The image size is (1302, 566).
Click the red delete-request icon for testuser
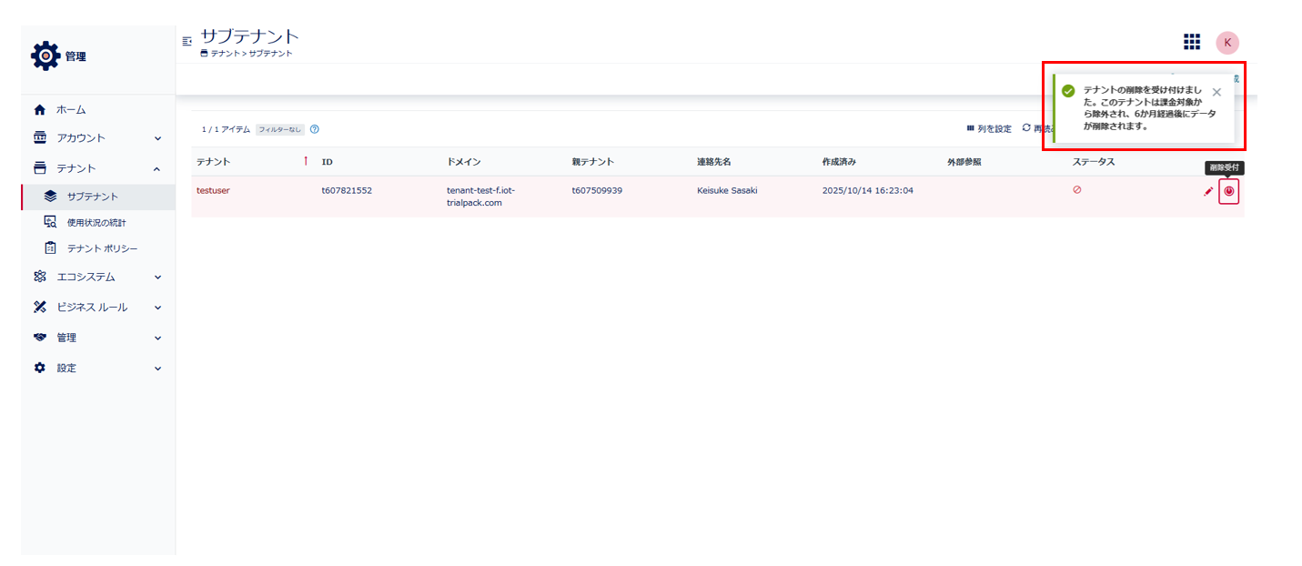(1228, 192)
